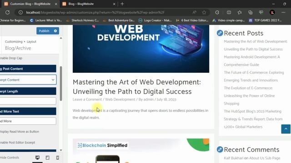Open the Excerpt Content dropdown
Screen dimensions: 291x163
pyautogui.click(x=28, y=80)
